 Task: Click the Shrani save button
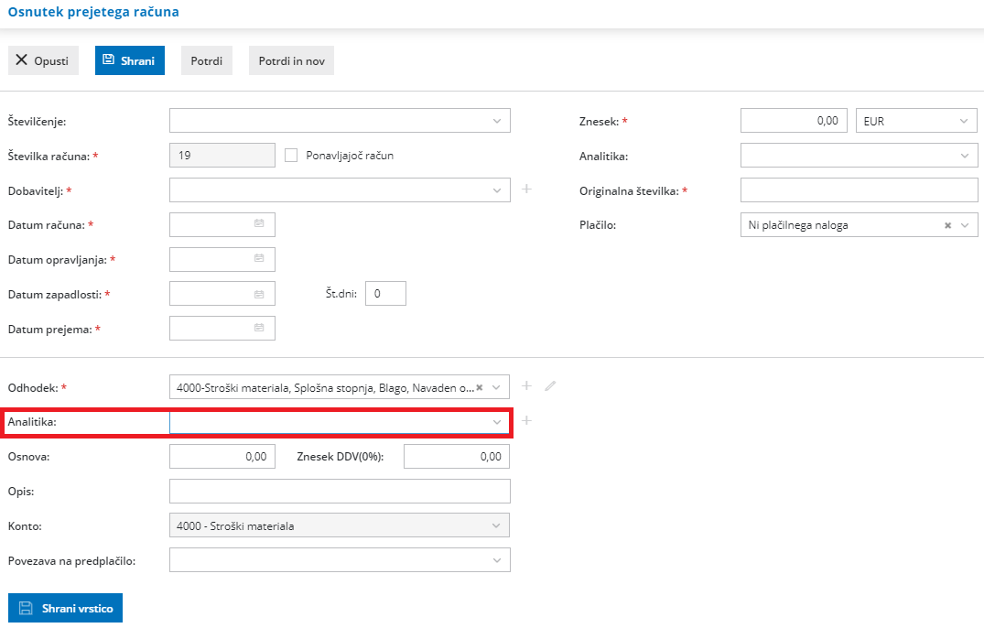click(x=130, y=60)
